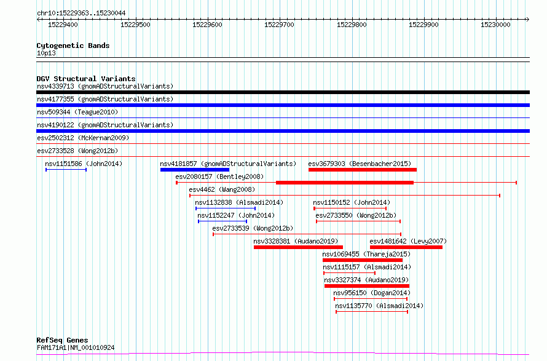Click the blue nsv1151586 span bar

(x=66, y=170)
